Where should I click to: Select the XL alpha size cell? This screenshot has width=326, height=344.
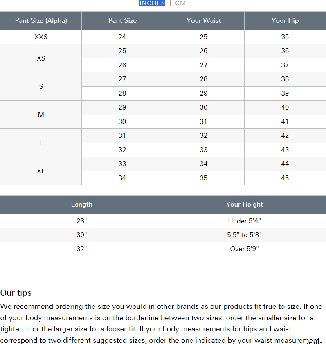pos(41,171)
